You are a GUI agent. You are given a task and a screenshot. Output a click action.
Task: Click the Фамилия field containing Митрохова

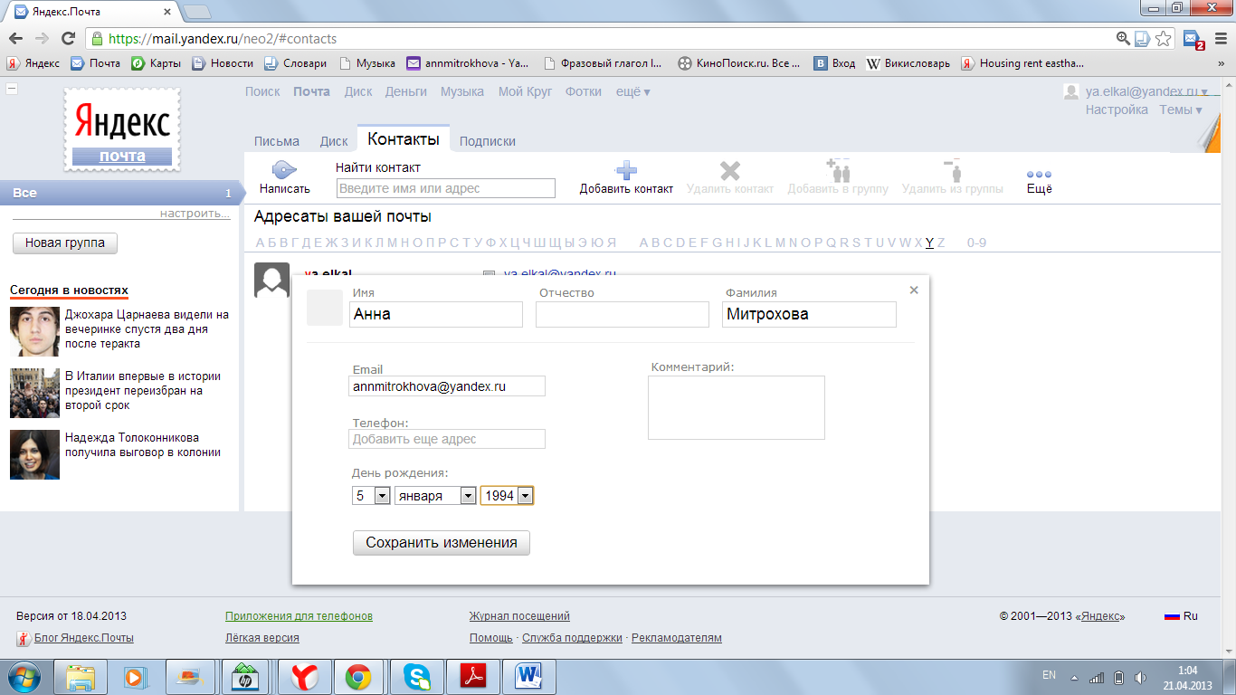coord(809,314)
